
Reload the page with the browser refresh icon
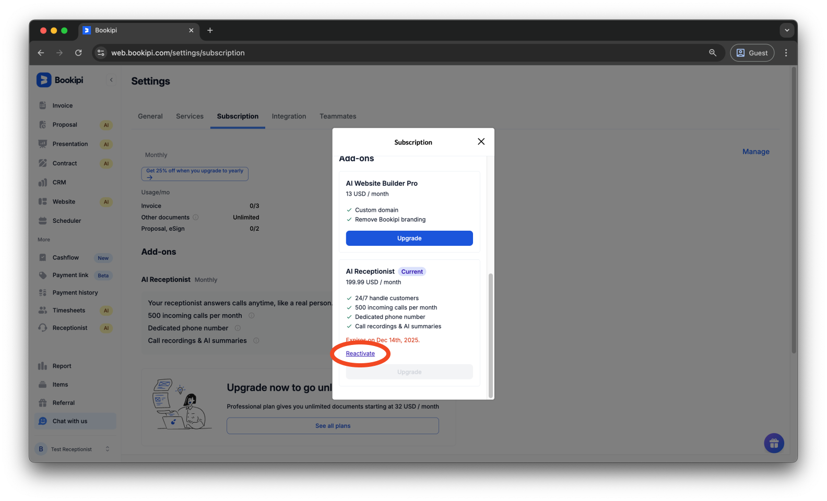pyautogui.click(x=78, y=53)
